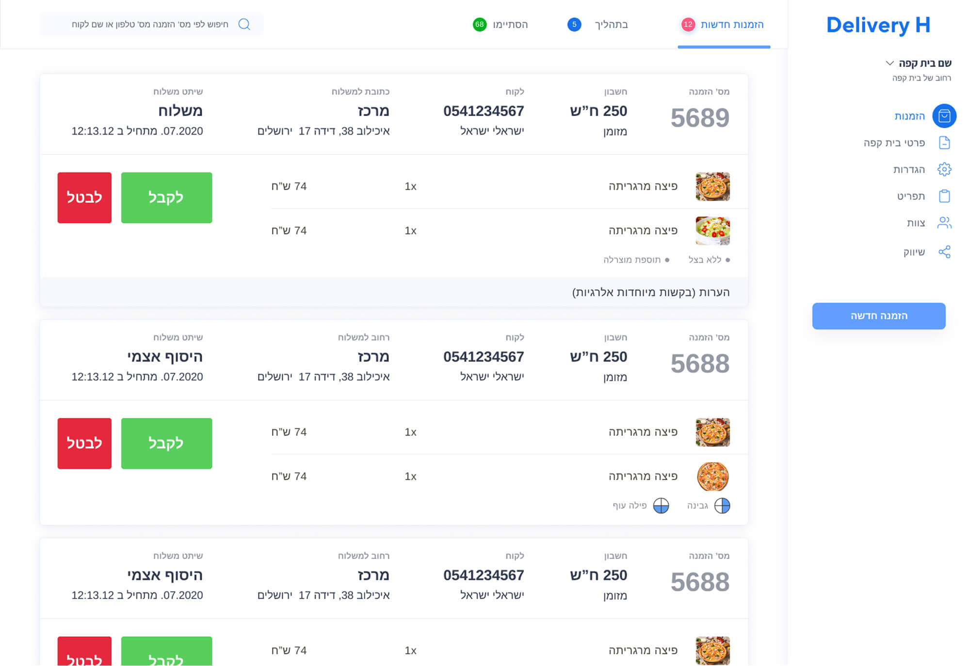Click the menu clipboard icon

coord(944,196)
